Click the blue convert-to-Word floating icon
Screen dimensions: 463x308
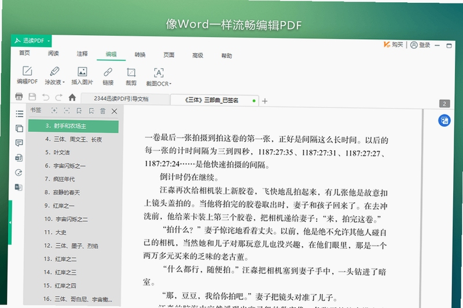[444, 121]
